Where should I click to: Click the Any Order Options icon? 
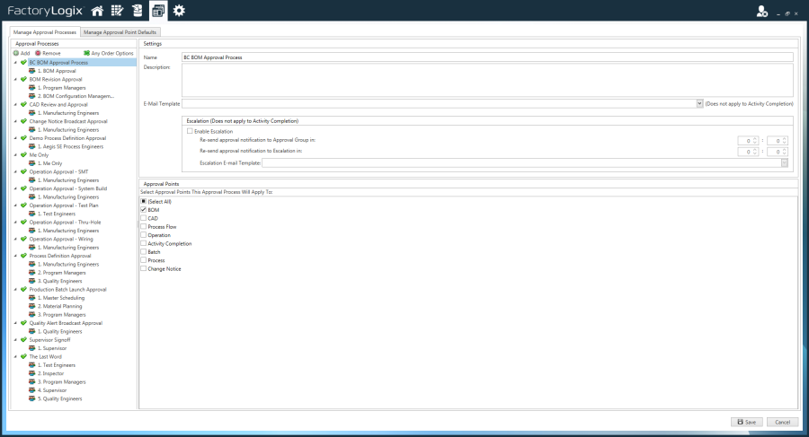(86, 53)
